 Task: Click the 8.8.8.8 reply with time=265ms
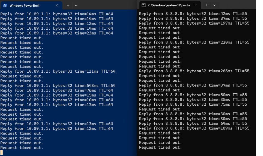194,71
